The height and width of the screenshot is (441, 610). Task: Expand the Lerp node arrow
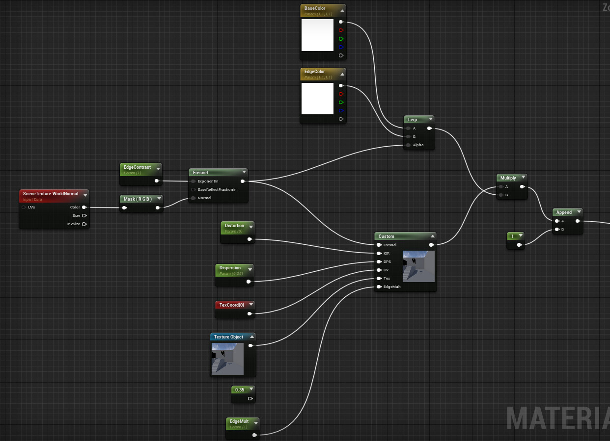430,119
